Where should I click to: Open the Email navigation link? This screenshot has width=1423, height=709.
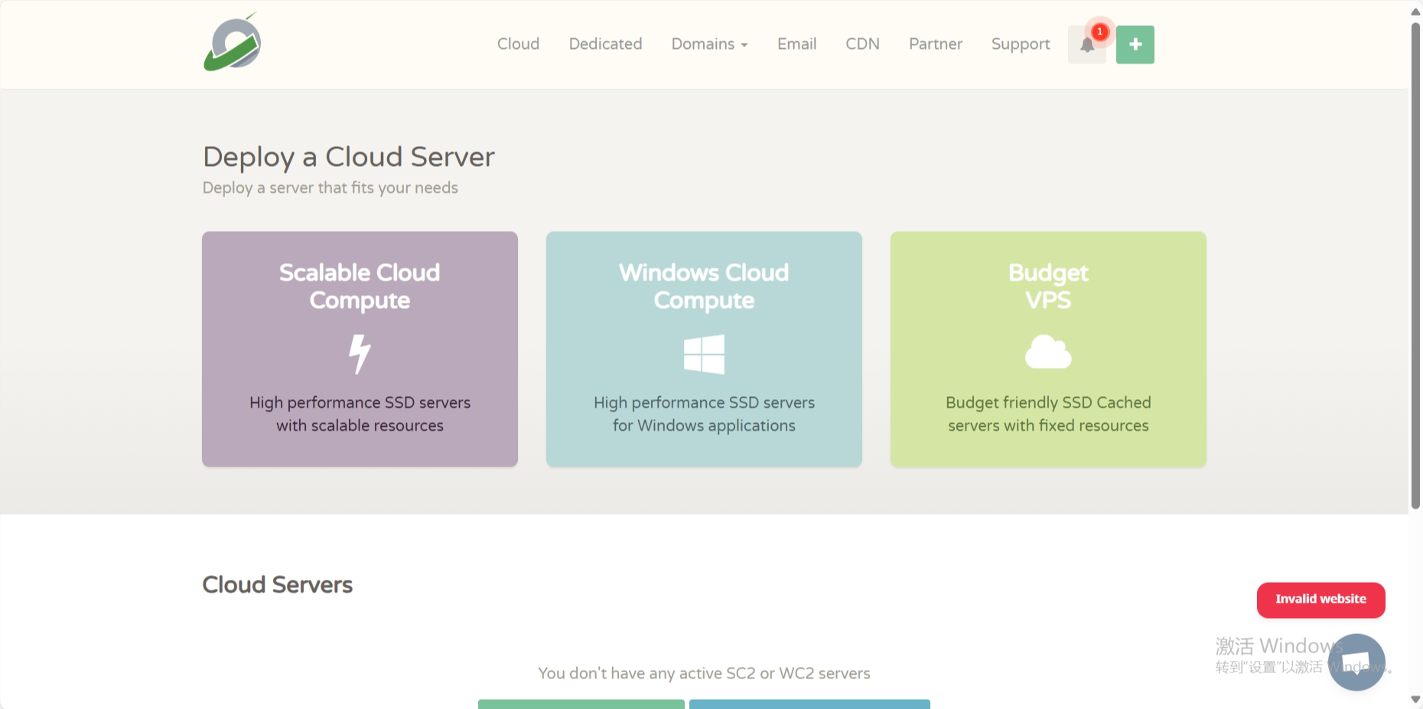pos(796,44)
